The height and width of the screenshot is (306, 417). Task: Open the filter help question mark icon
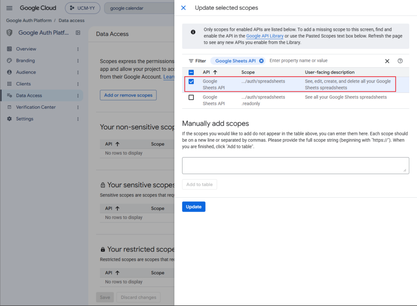[400, 61]
